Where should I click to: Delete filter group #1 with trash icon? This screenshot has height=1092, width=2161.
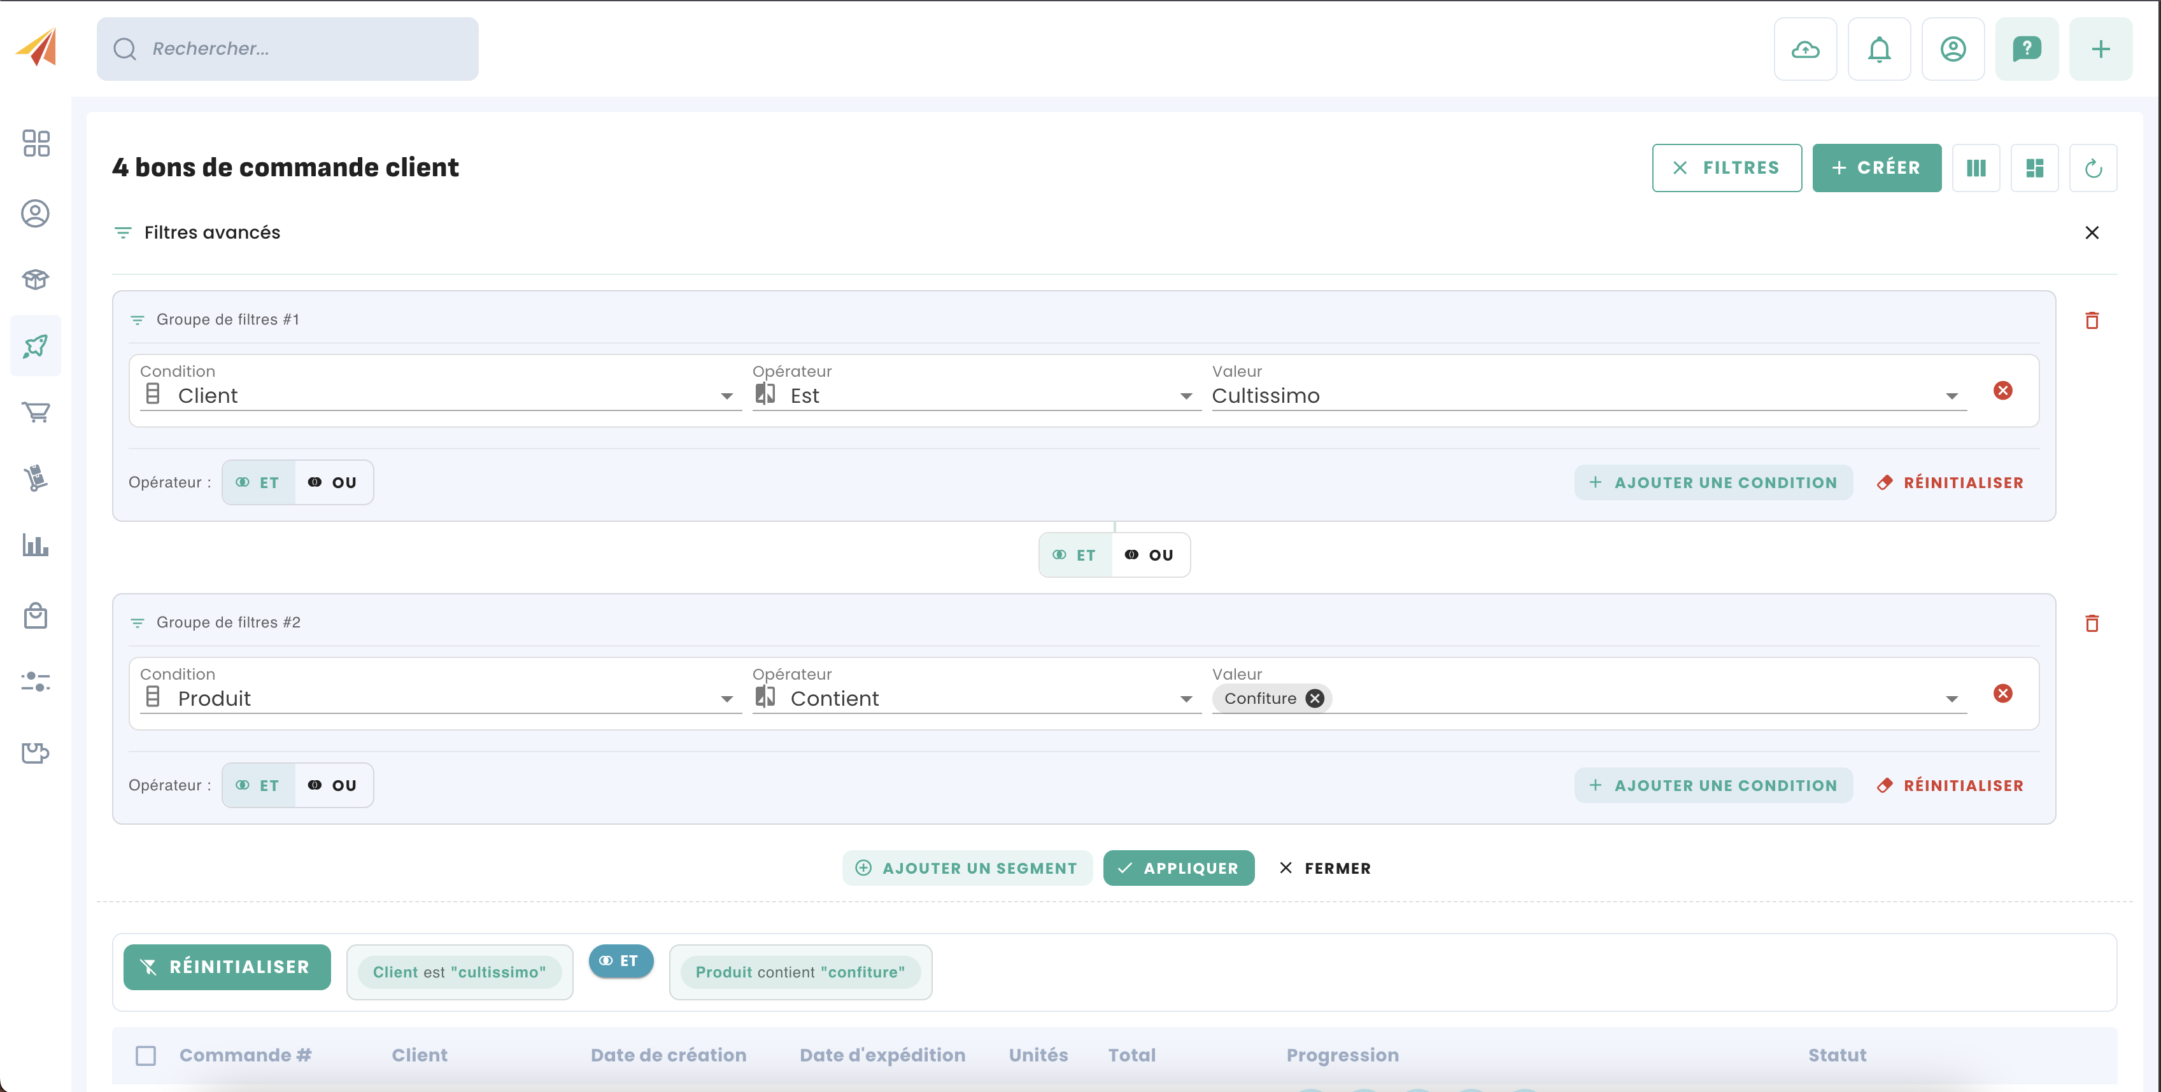[2092, 320]
